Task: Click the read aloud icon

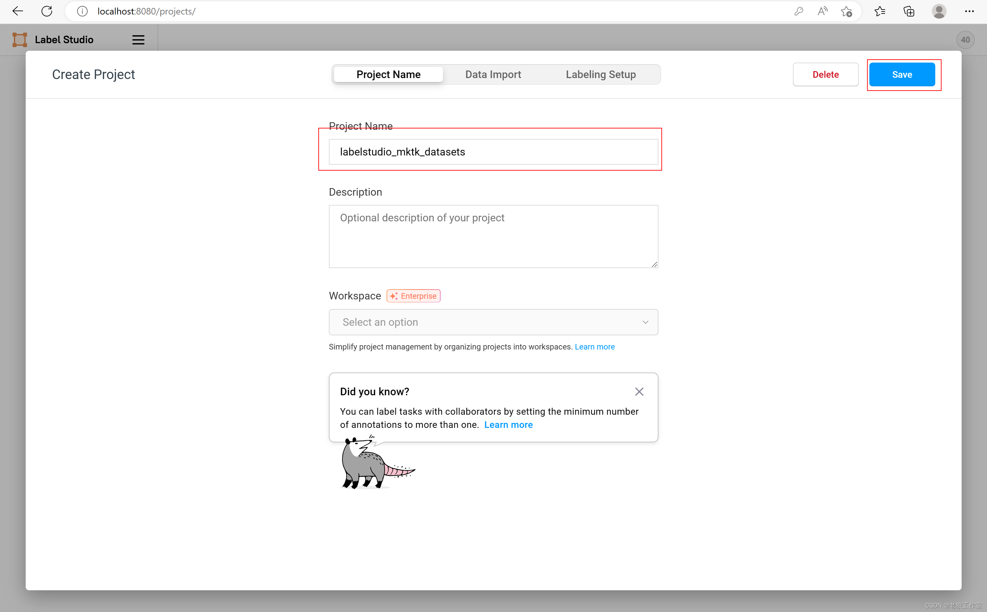Action: 822,11
